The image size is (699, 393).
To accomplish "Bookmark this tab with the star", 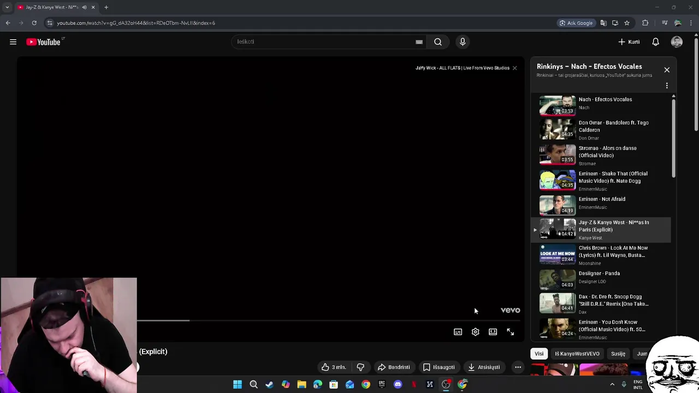I will click(x=627, y=23).
